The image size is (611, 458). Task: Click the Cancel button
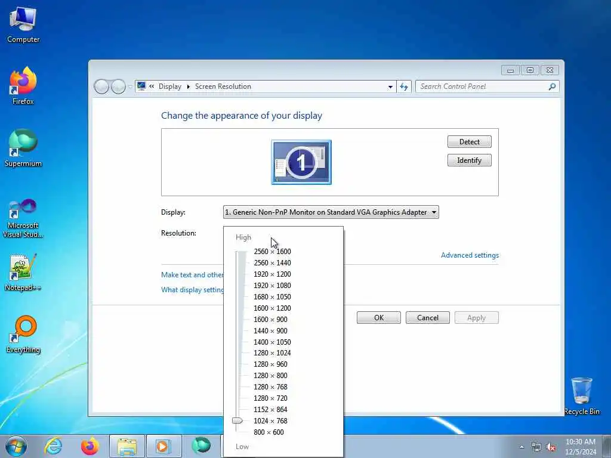(427, 318)
